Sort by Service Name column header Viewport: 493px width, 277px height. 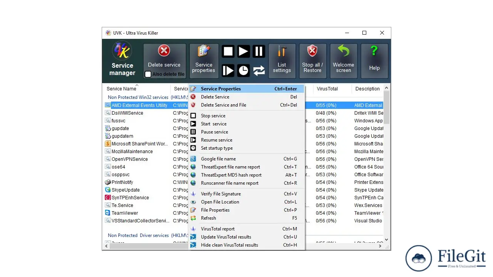pos(136,89)
